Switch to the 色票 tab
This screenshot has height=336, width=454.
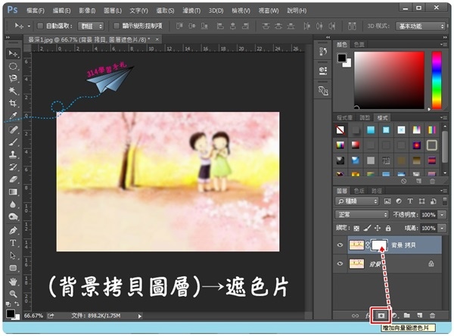tap(359, 45)
